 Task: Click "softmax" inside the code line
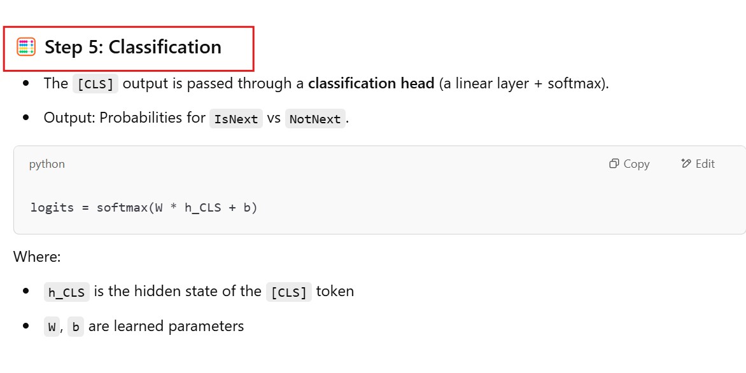[122, 207]
